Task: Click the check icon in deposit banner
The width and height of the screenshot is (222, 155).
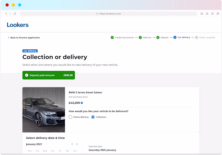Action: [27, 75]
